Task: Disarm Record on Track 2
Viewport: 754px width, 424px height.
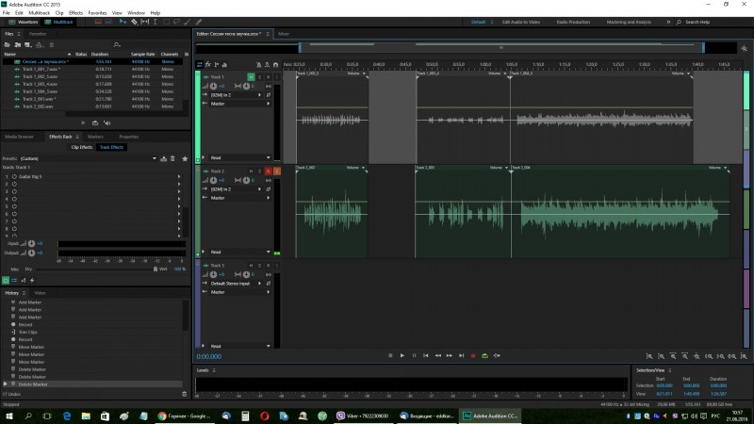Action: 269,171
